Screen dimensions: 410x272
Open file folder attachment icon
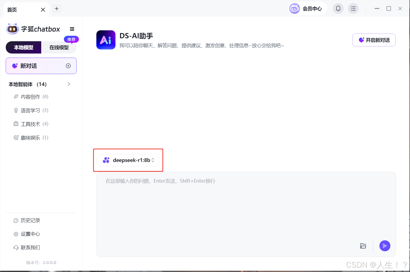363,246
